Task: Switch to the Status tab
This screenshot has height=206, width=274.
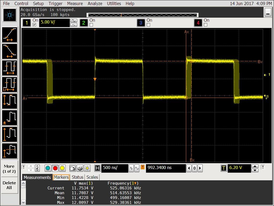Action: [x=77, y=177]
